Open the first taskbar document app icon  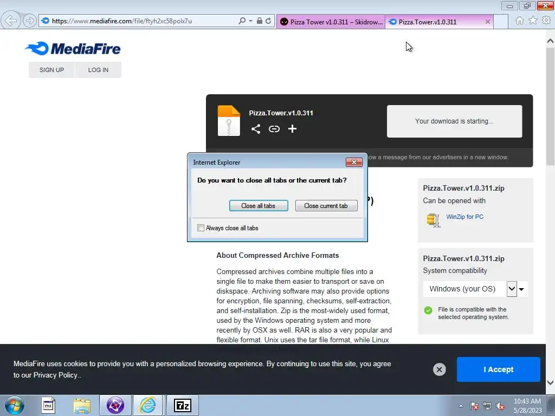click(x=48, y=405)
